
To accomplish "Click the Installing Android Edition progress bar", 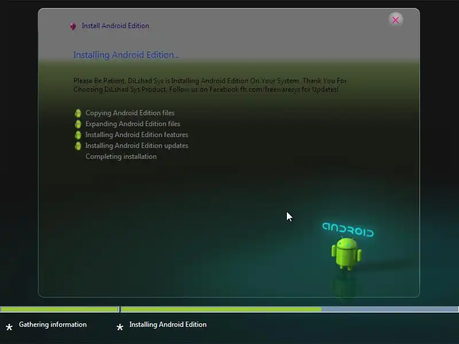I will 290,309.
